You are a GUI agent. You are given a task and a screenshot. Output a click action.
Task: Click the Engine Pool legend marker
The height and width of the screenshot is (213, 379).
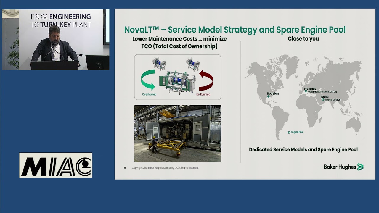click(289, 132)
